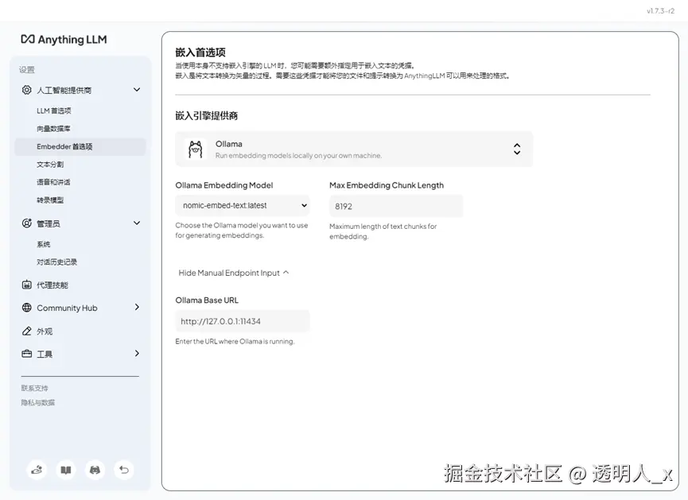Collapse Hide Manual Endpoint Input
The image size is (688, 500).
[x=233, y=273]
